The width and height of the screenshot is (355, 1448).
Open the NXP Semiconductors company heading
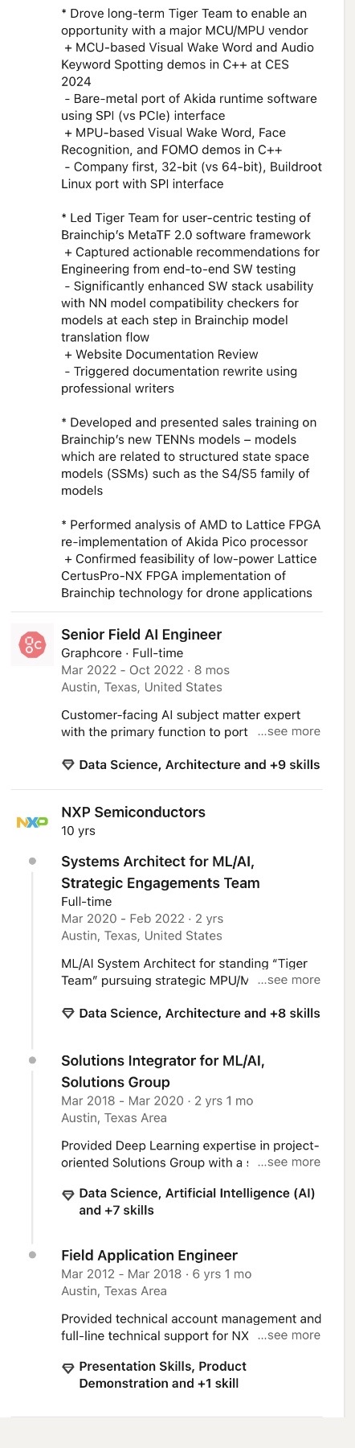point(133,812)
